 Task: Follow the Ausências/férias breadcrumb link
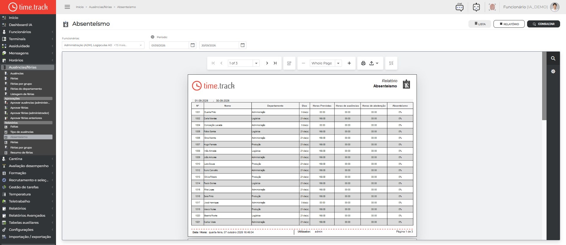[x=100, y=7]
